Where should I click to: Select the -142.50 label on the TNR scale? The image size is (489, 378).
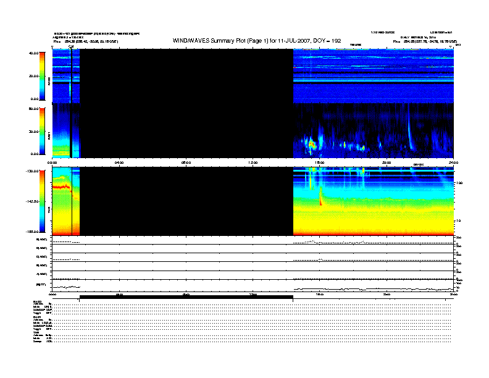pos(32,201)
